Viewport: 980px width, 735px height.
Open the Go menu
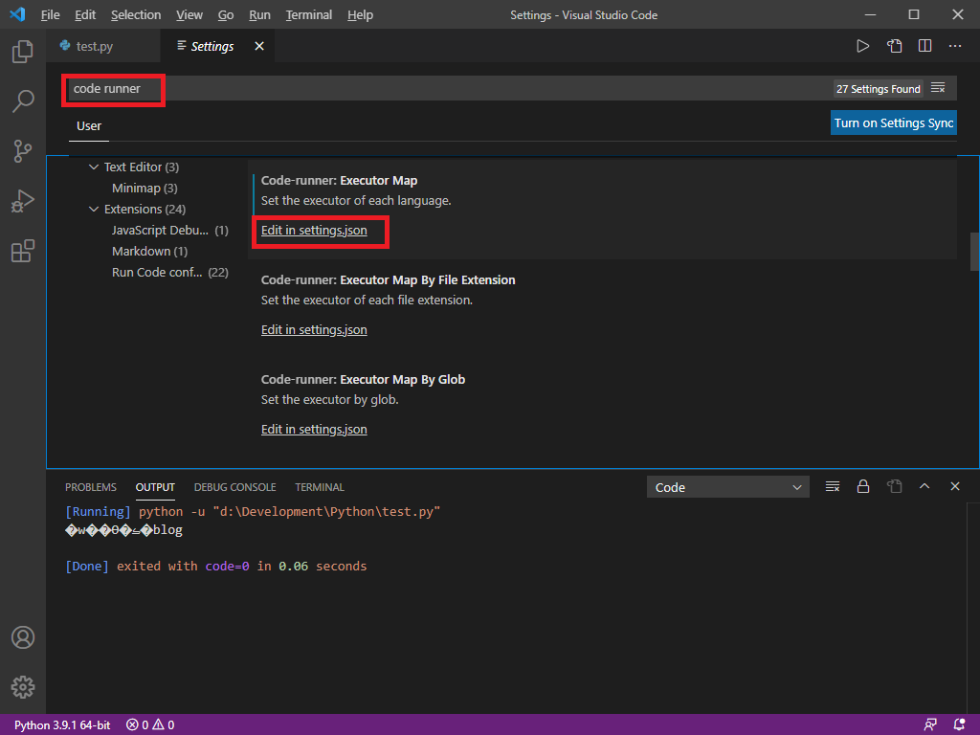click(226, 15)
